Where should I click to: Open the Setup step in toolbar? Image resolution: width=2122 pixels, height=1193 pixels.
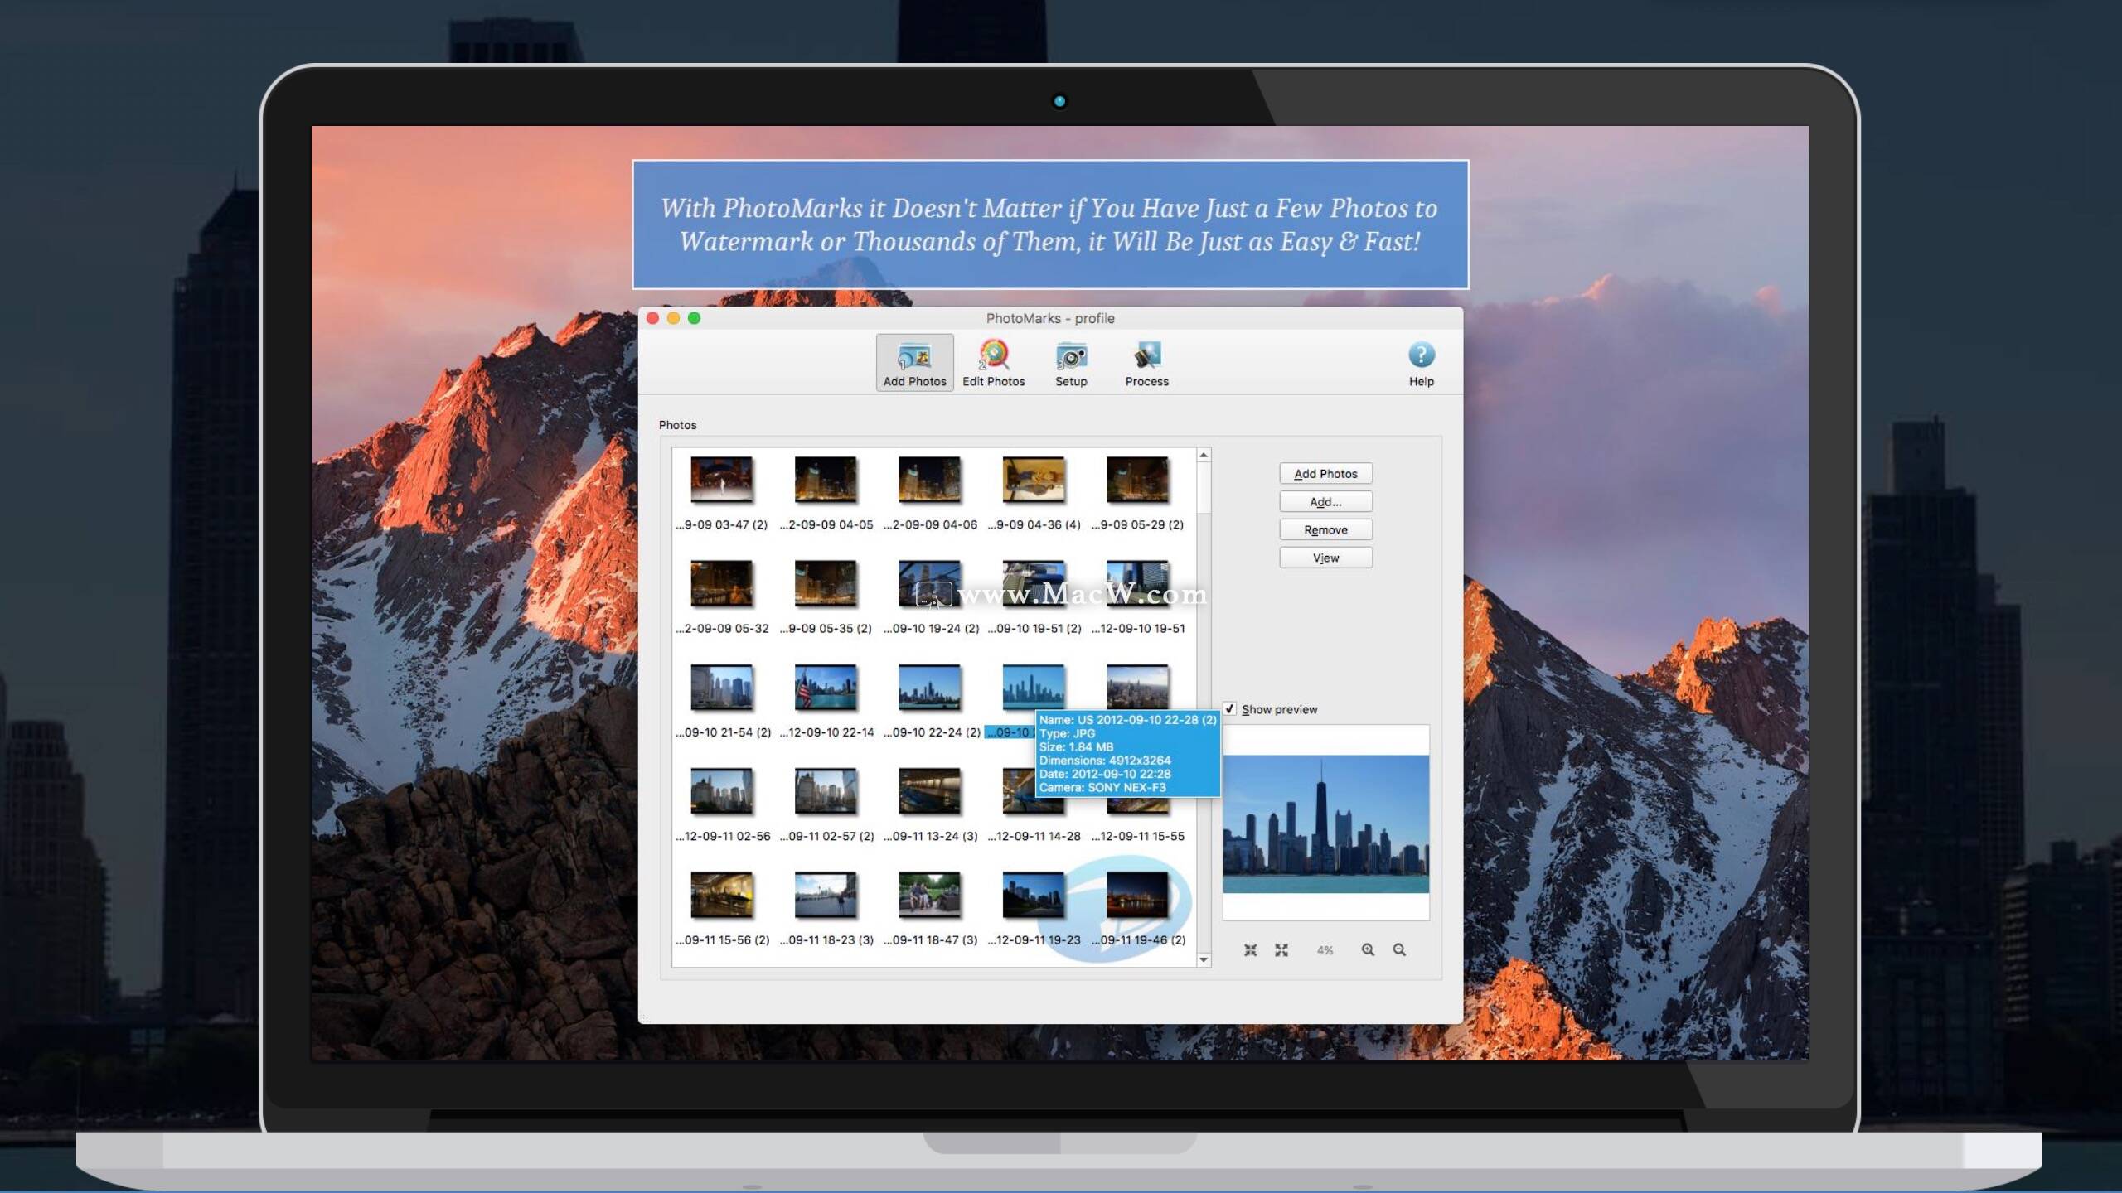coord(1071,363)
